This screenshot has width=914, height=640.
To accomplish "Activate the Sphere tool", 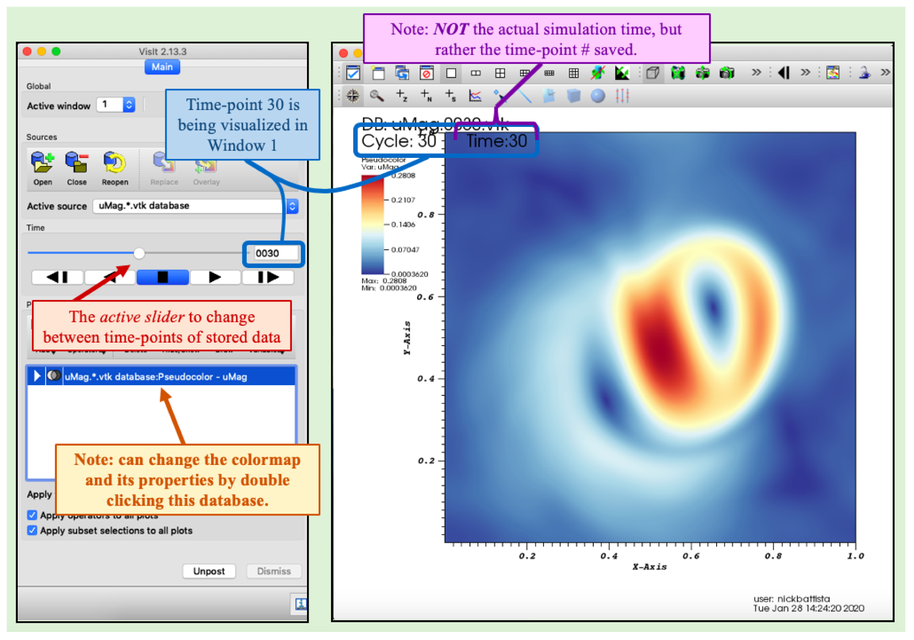I will [x=598, y=95].
